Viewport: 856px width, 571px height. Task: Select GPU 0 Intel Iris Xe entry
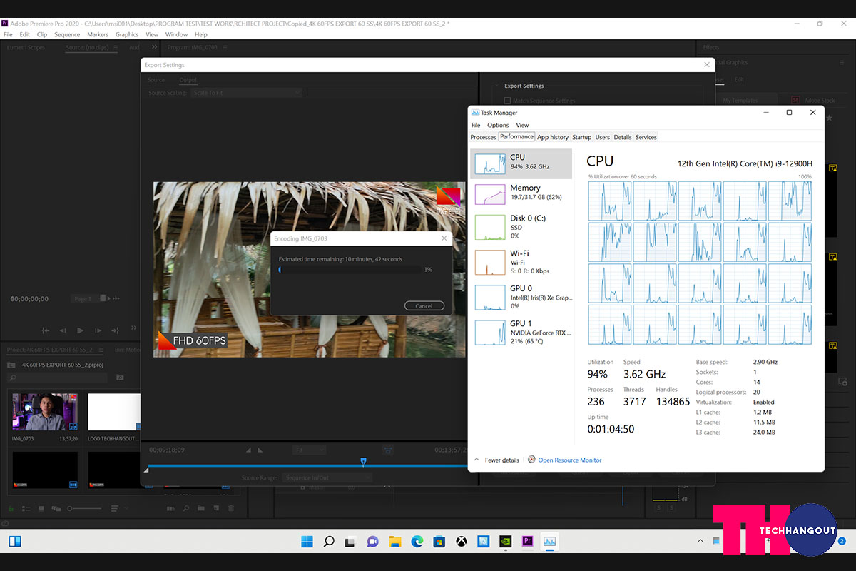(521, 297)
